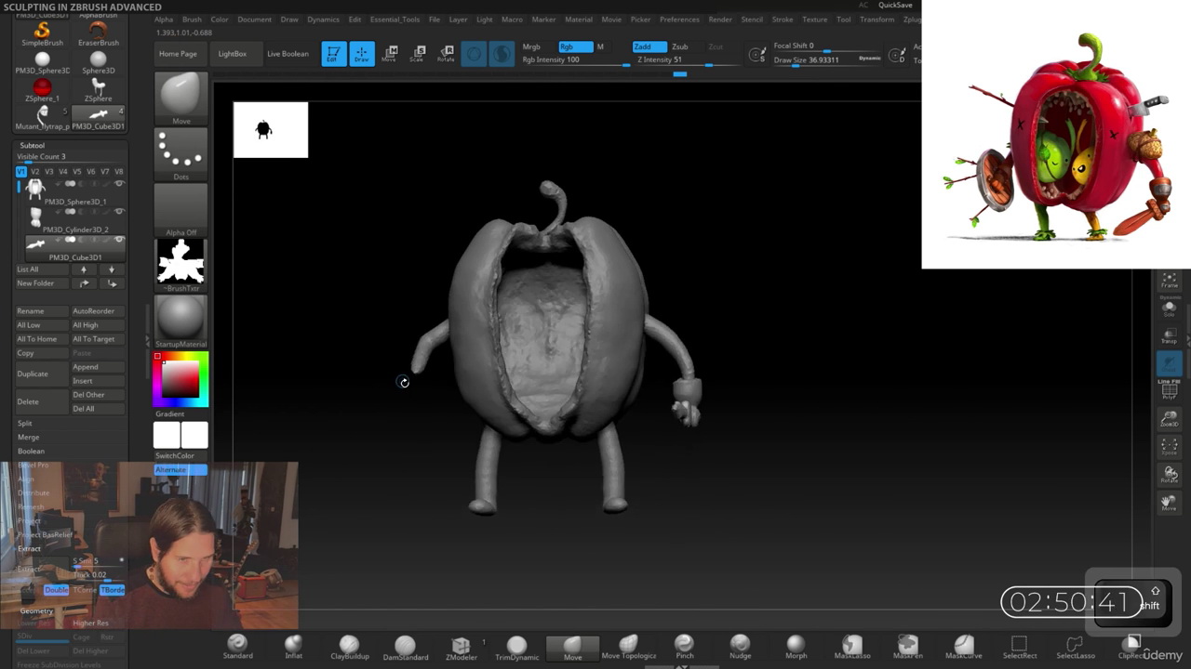Open the StartupMaterial picker

pyautogui.click(x=181, y=321)
